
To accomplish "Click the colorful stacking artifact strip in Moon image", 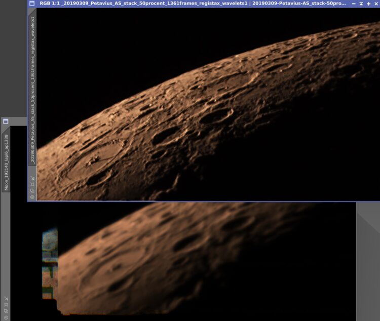I will (50, 263).
